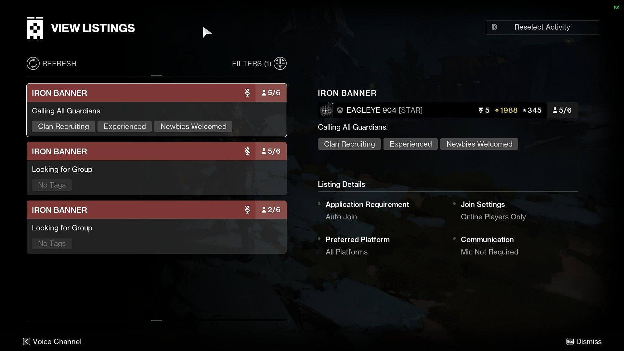The width and height of the screenshot is (624, 351).
Task: Toggle the Experienced tag filter
Action: (x=125, y=126)
